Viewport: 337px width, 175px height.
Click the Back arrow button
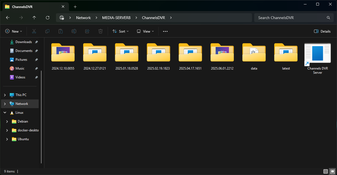tap(8, 18)
